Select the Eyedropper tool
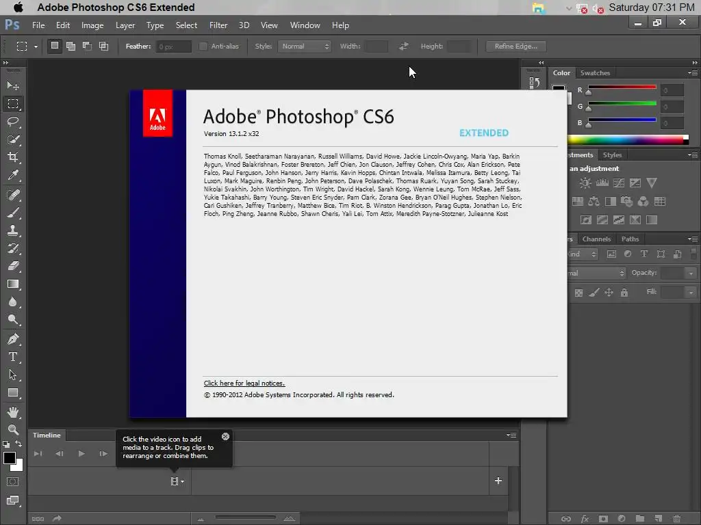The height and width of the screenshot is (525, 701). 13,175
